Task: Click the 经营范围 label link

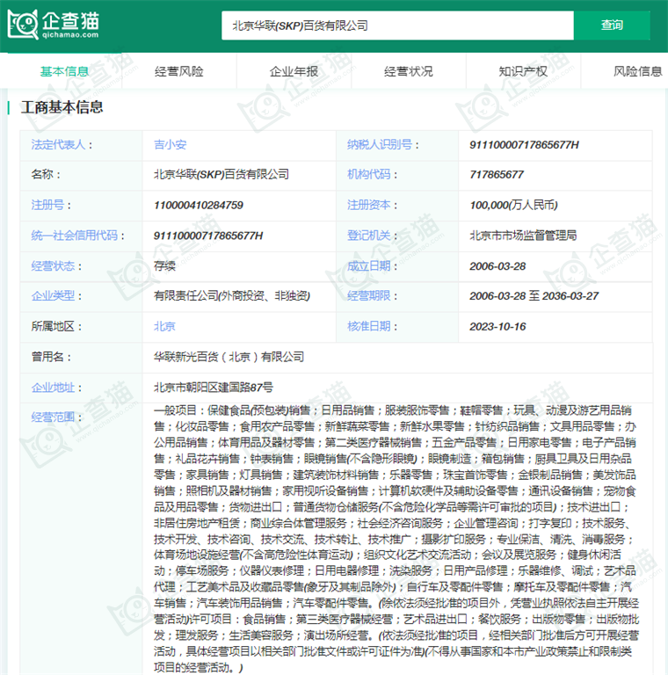Action: (x=53, y=417)
